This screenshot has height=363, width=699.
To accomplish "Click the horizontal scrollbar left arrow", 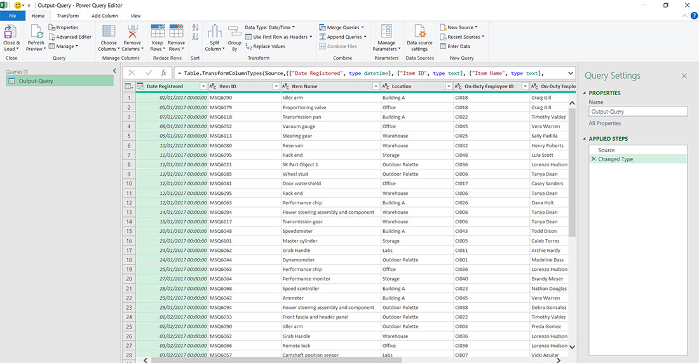I will click(146, 360).
